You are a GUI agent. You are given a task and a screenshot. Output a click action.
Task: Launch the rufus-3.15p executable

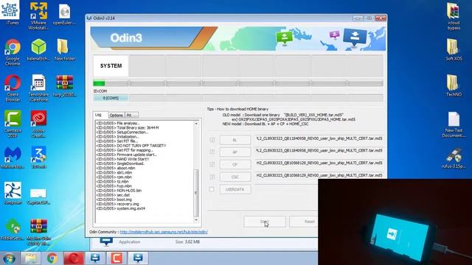[454, 158]
